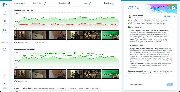Open the Workspaces D avatar

point(5,84)
